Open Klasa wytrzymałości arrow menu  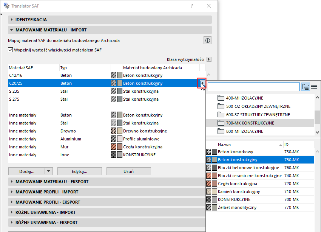point(209,59)
